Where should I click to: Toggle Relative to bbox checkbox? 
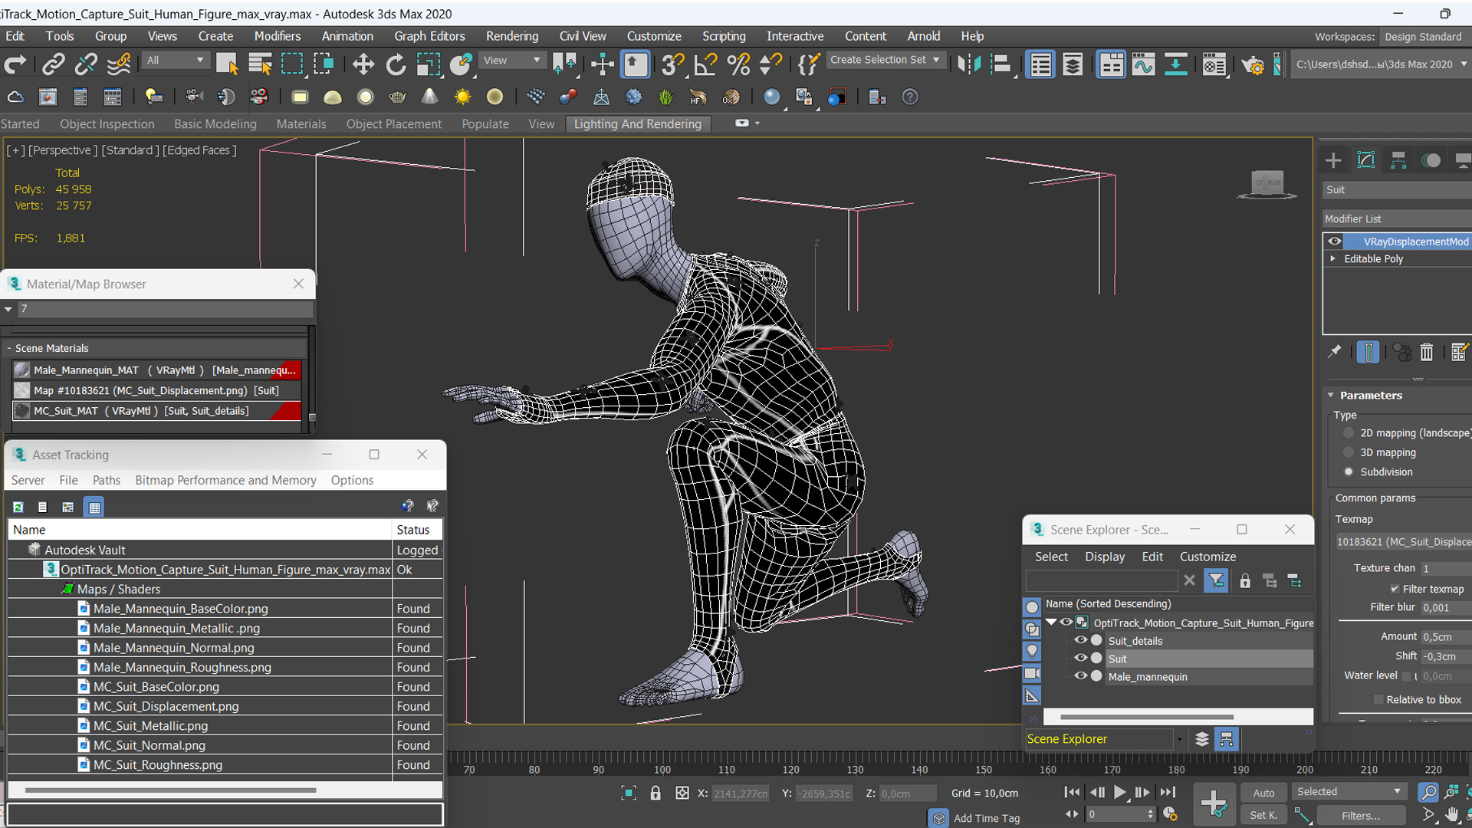click(x=1378, y=699)
